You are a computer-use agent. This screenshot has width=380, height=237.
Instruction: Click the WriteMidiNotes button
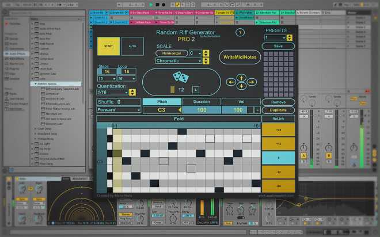pyautogui.click(x=240, y=57)
